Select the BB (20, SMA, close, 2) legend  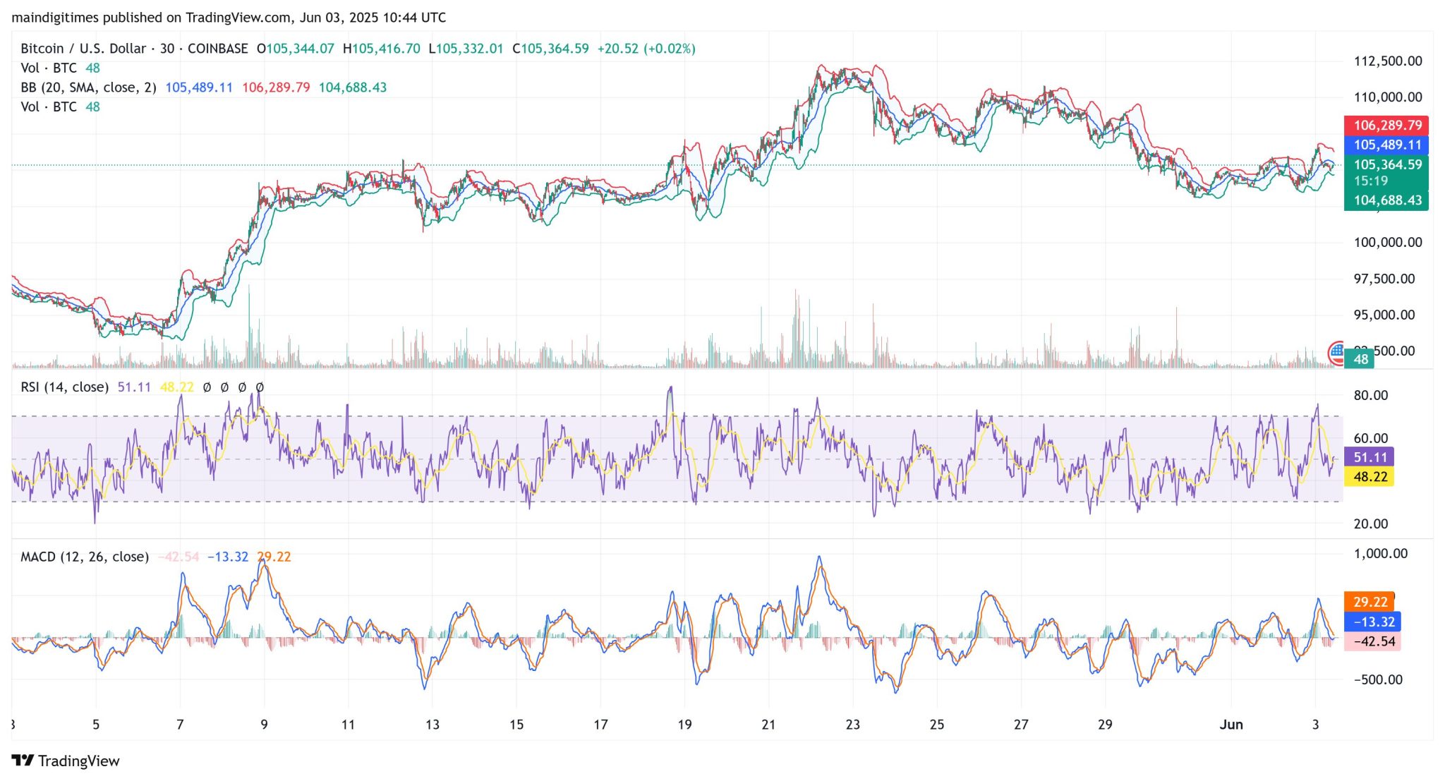tap(88, 87)
